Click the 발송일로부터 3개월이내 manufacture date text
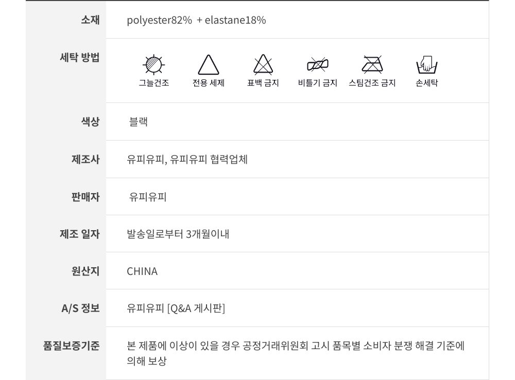 coord(178,234)
